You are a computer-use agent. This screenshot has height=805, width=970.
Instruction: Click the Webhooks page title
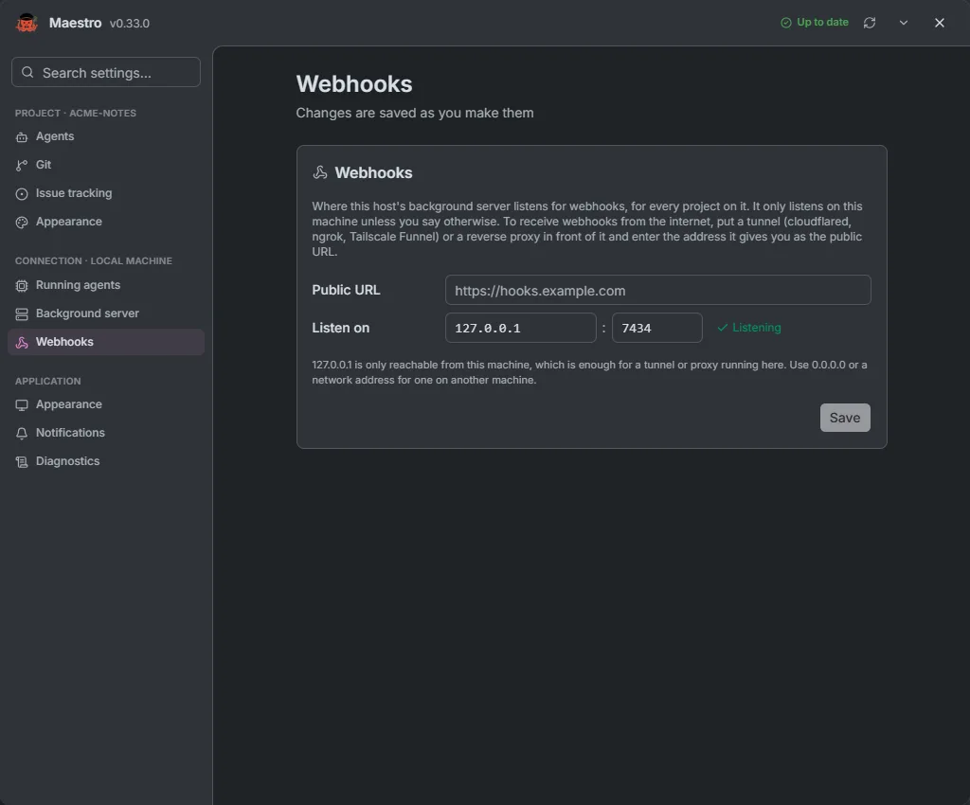[354, 84]
